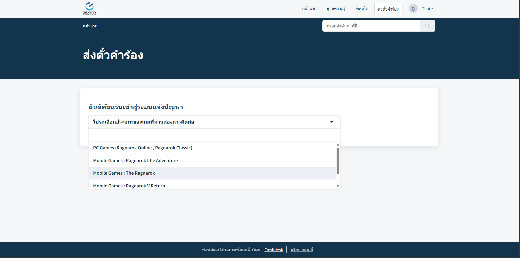520x258 pixels.
Task: Open หน้าแรก in the top navigation
Action: (309, 9)
